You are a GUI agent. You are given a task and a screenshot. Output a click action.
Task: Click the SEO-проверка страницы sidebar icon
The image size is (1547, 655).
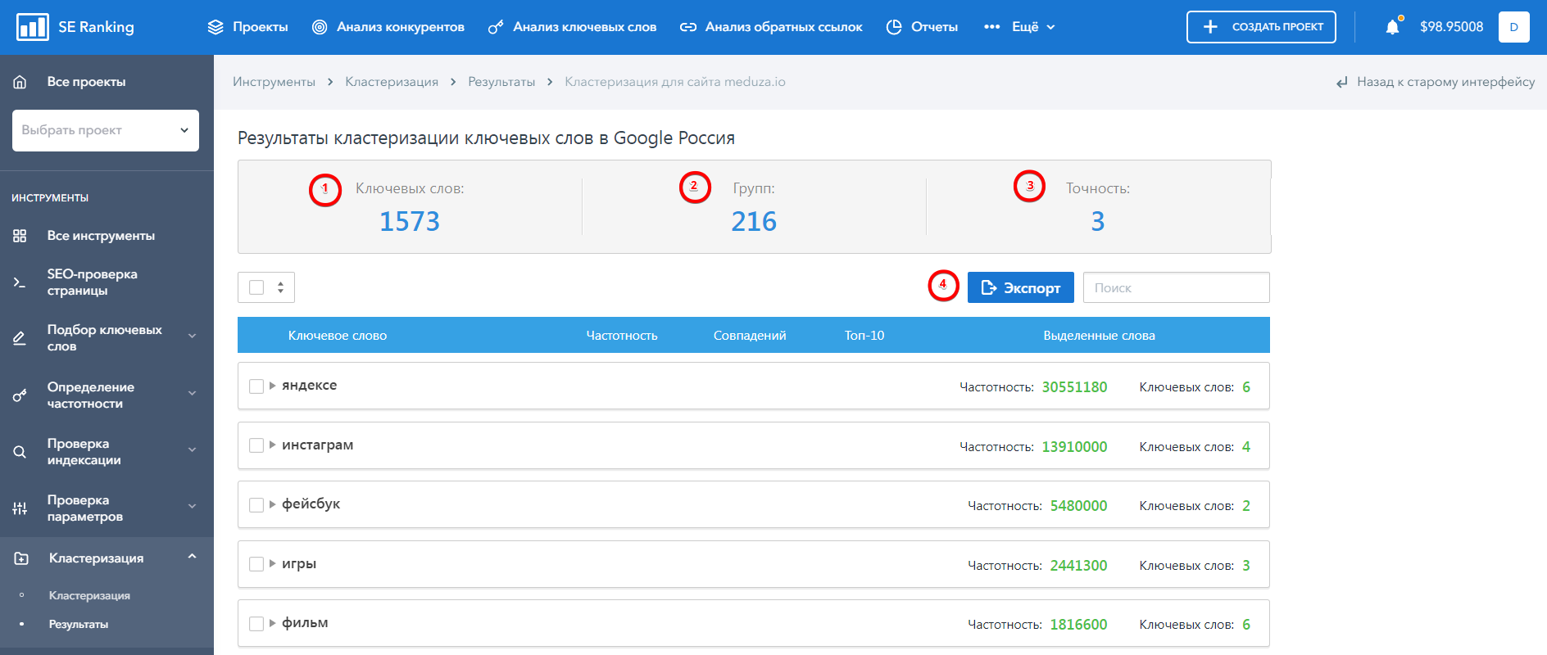[20, 282]
